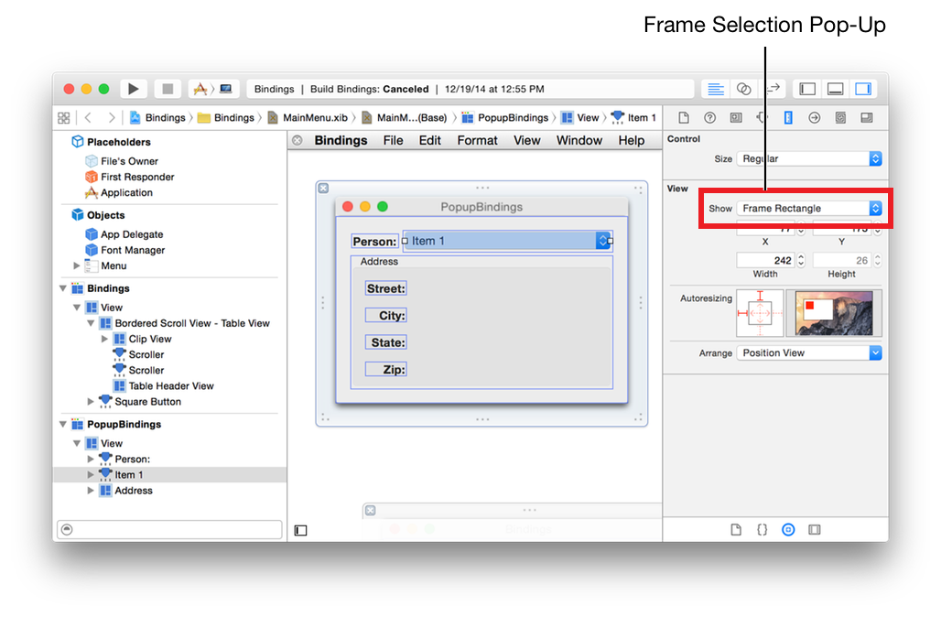Toggle the Debug area visibility

point(835,89)
